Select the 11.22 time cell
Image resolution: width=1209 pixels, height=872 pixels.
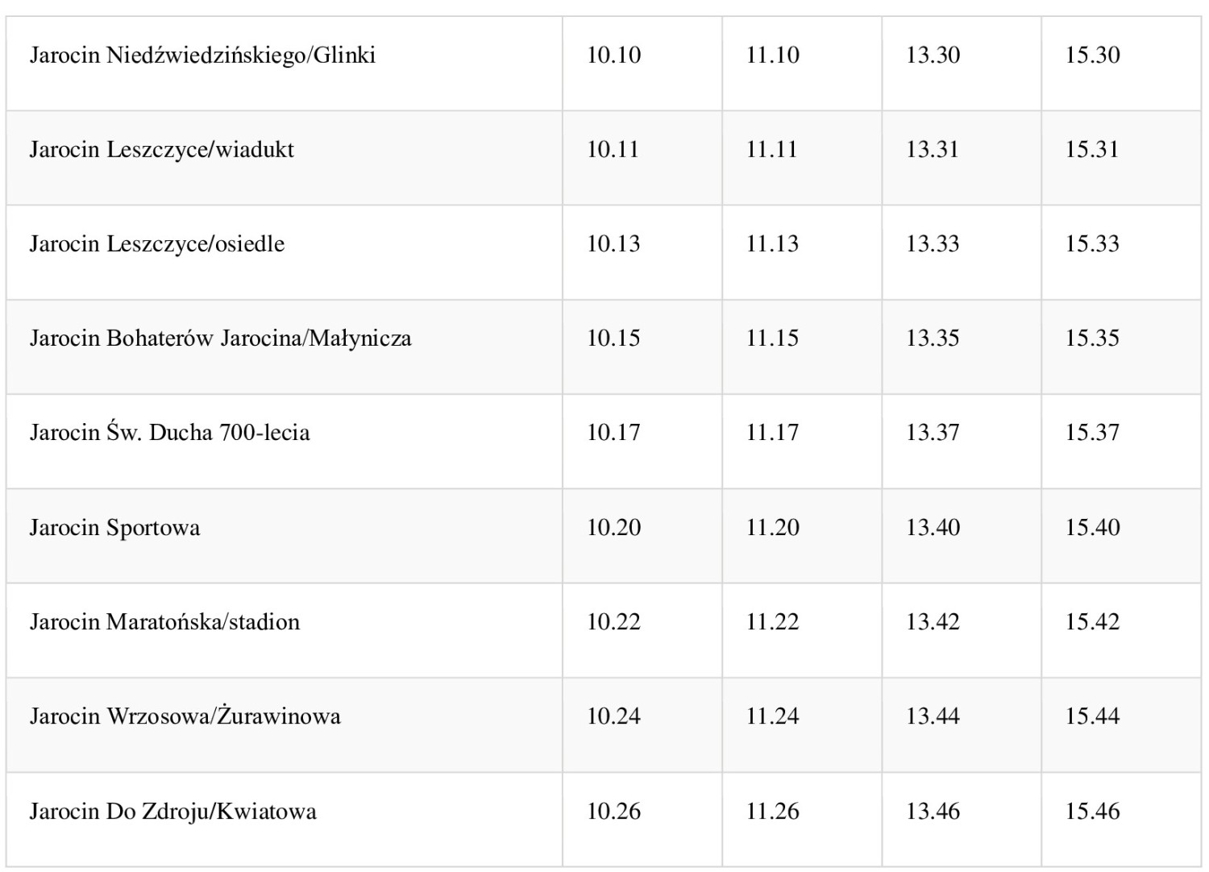click(772, 622)
